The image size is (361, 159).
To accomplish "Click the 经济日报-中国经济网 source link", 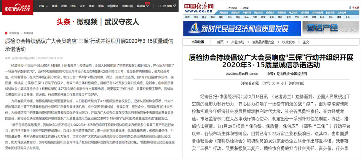I will (x=292, y=74).
